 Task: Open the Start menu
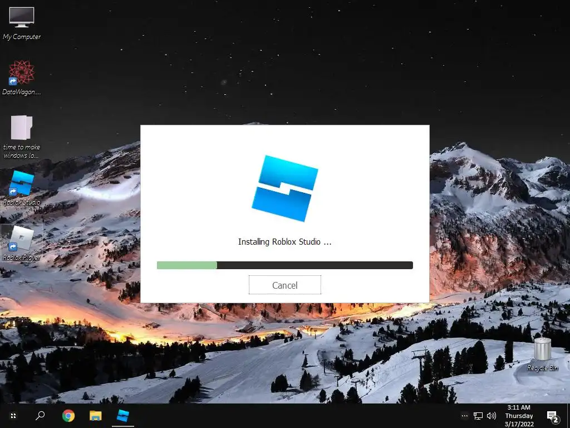(x=13, y=416)
